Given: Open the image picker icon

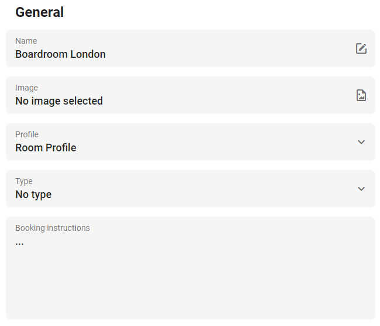Looking at the screenshot, I should (x=361, y=95).
